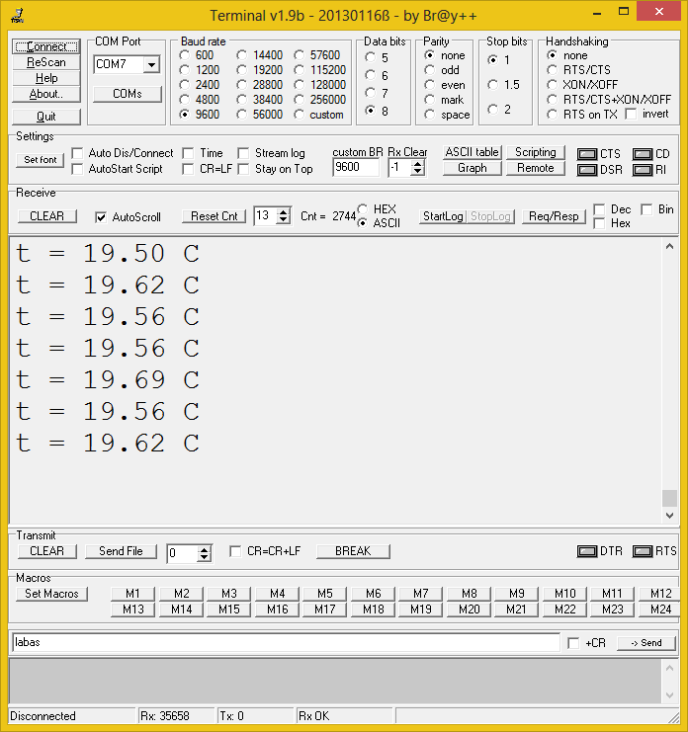Viewport: 688px width, 732px height.
Task: Quit the Terminal application
Action: click(x=46, y=117)
